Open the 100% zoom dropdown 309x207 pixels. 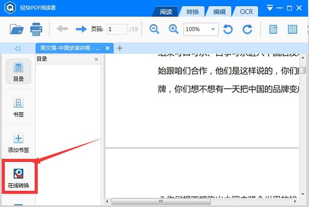coord(213,29)
